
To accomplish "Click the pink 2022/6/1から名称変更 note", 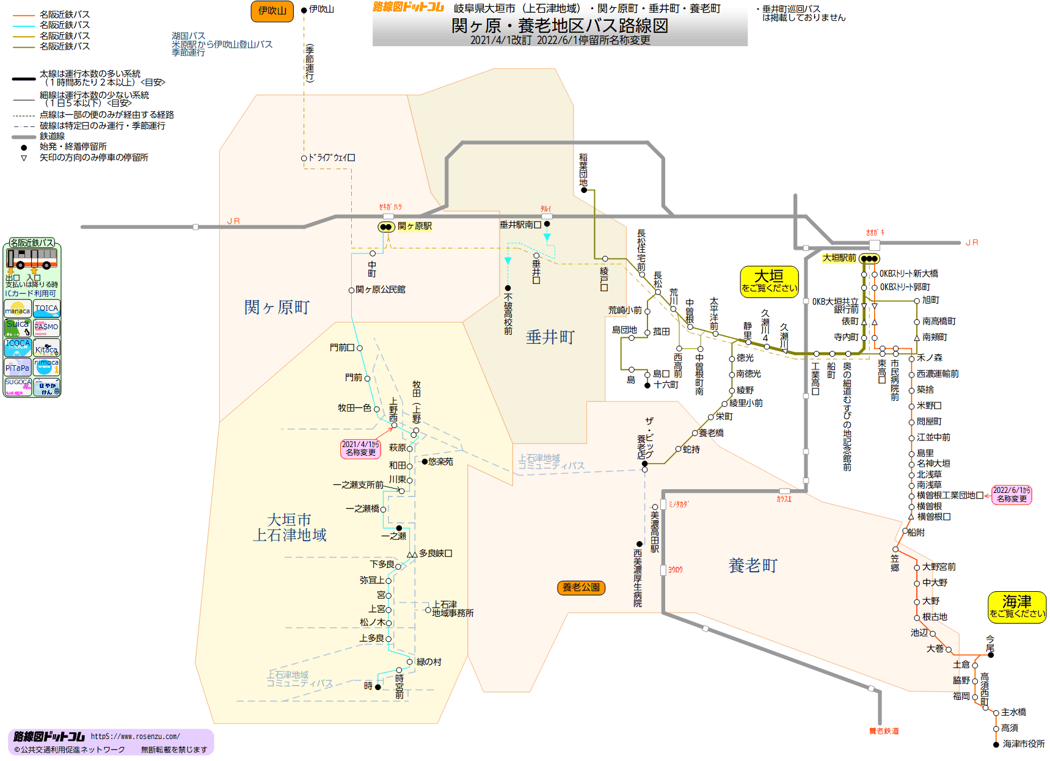I will 1012,495.
